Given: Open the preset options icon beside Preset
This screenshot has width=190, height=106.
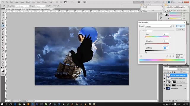Looking at the screenshot, I should (173, 26).
